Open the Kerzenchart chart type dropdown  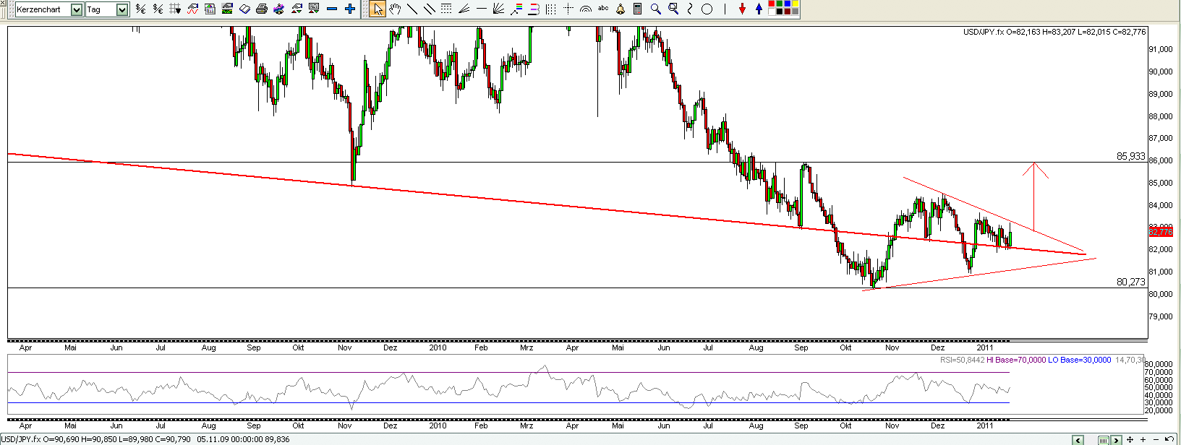click(x=77, y=9)
